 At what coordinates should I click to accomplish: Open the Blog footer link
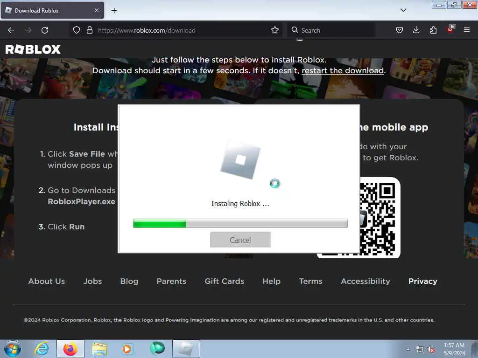click(129, 281)
